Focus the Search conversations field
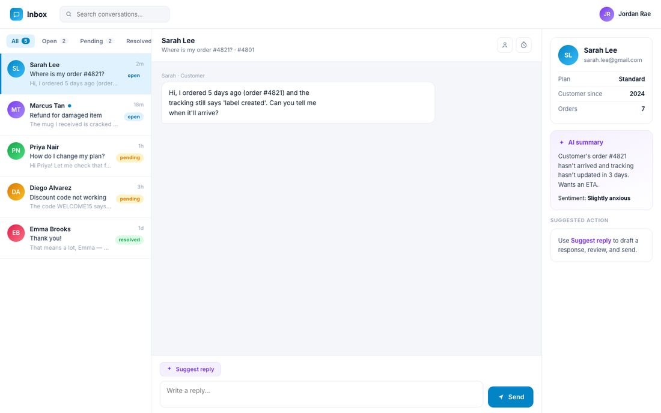 pos(115,14)
